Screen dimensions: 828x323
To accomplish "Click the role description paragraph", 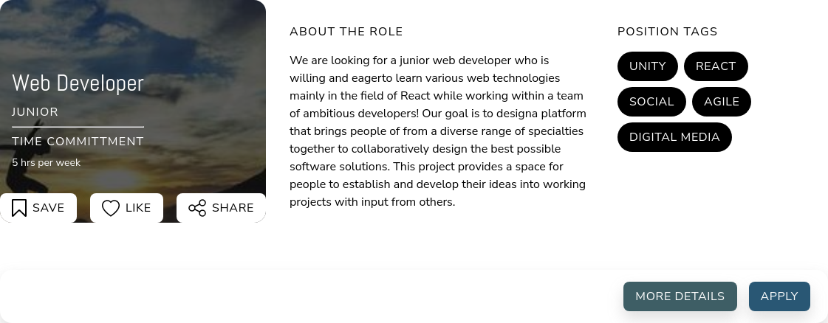I will [x=438, y=131].
